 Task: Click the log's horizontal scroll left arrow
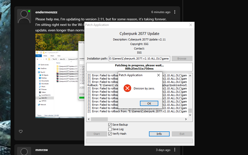tap(89, 119)
